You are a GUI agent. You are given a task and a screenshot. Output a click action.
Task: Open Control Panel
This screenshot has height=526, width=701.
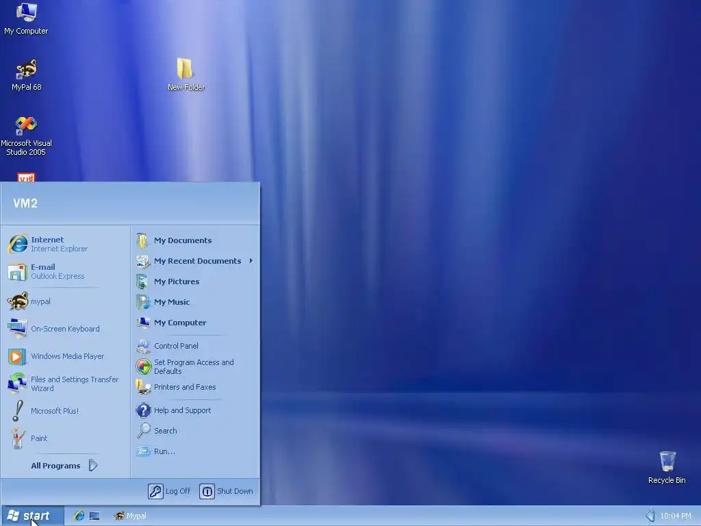(x=195, y=346)
